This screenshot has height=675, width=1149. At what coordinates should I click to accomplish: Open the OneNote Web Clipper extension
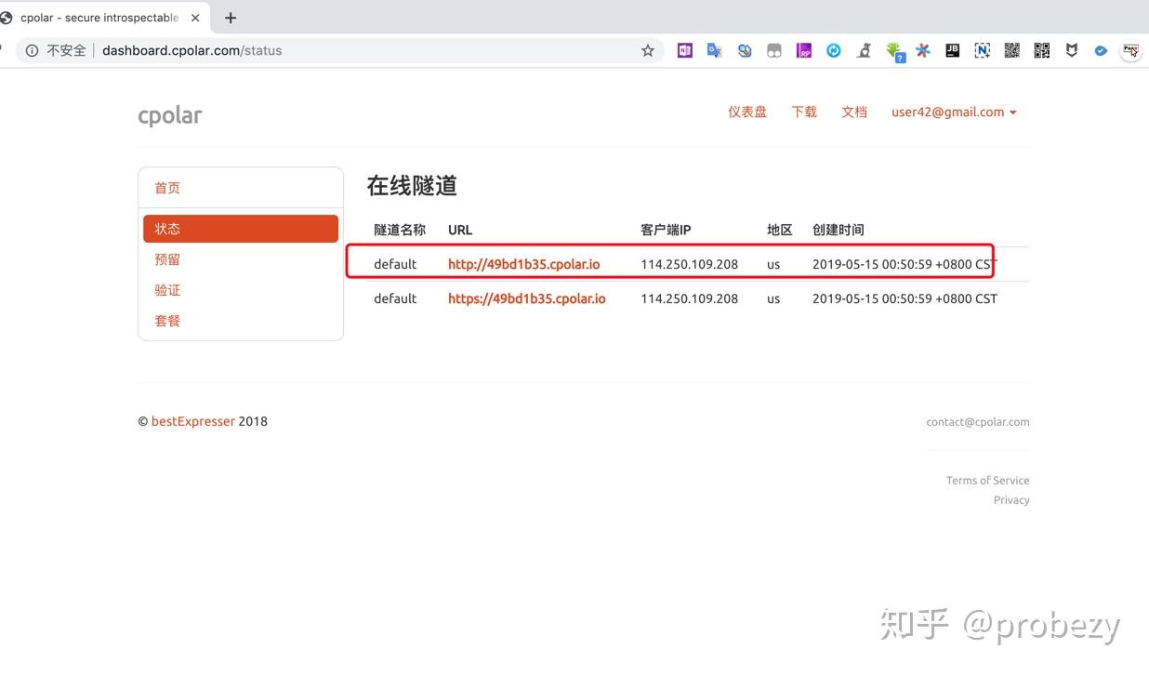coord(685,50)
